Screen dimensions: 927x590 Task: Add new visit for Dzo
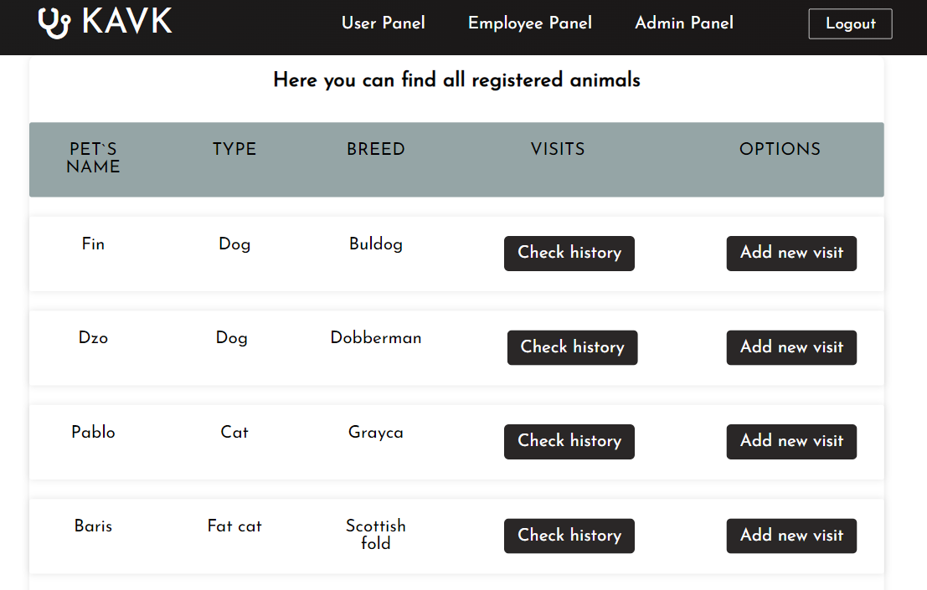tap(791, 347)
